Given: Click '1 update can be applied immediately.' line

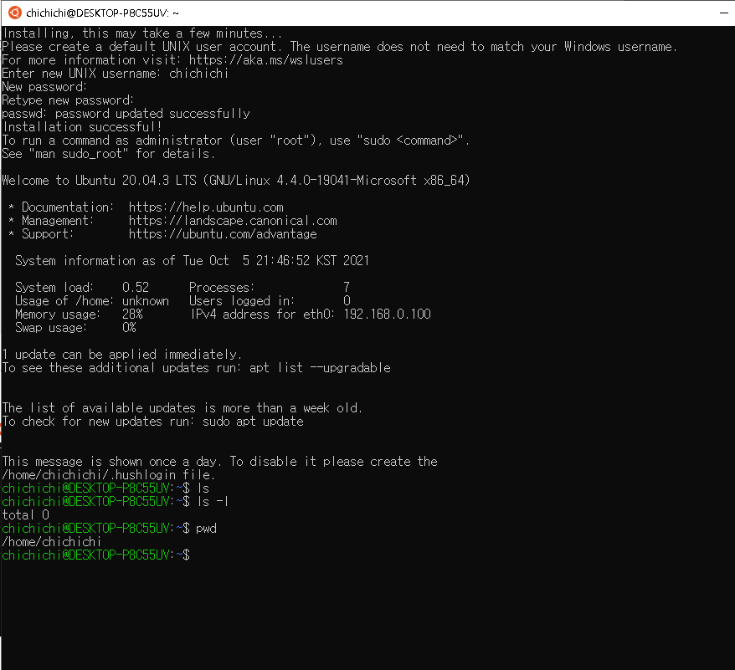Looking at the screenshot, I should [x=122, y=354].
